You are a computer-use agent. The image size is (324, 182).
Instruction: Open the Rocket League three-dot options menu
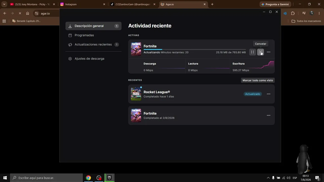(x=269, y=94)
